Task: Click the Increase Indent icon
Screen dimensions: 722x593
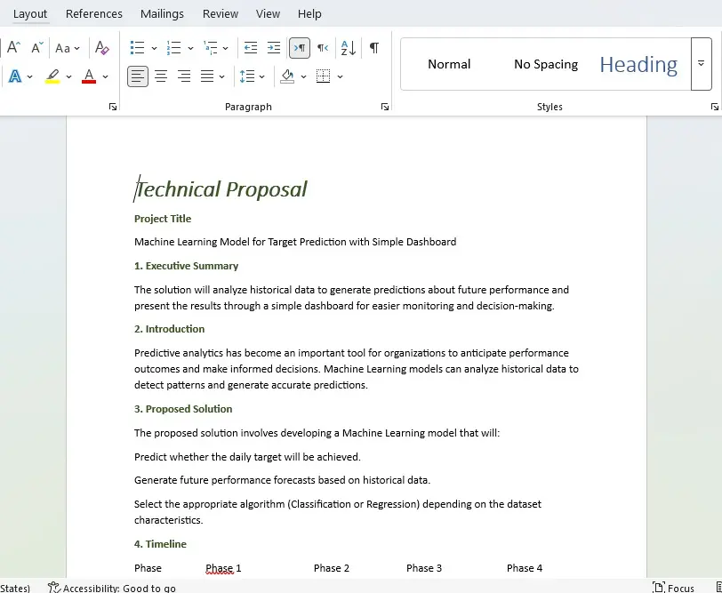Action: coord(273,47)
